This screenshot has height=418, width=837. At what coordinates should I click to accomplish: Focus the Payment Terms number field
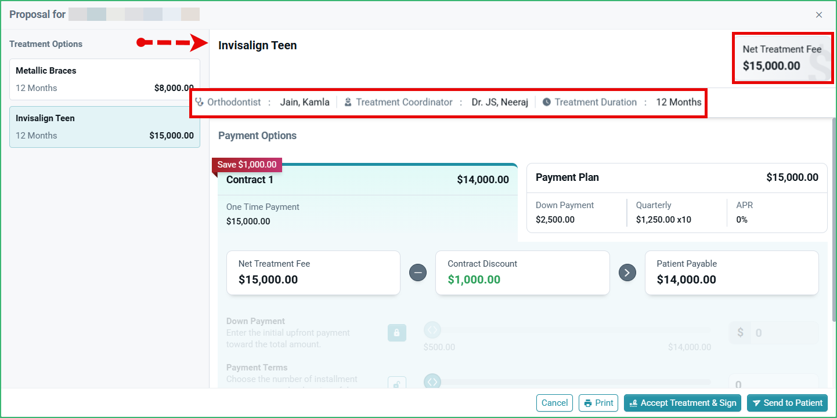774,382
